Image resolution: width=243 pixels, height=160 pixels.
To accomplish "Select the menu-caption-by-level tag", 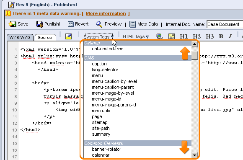I will [114, 82].
